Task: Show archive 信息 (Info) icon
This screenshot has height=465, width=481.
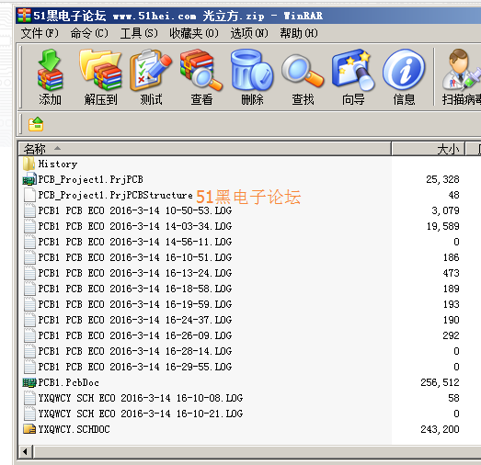Action: tap(404, 70)
